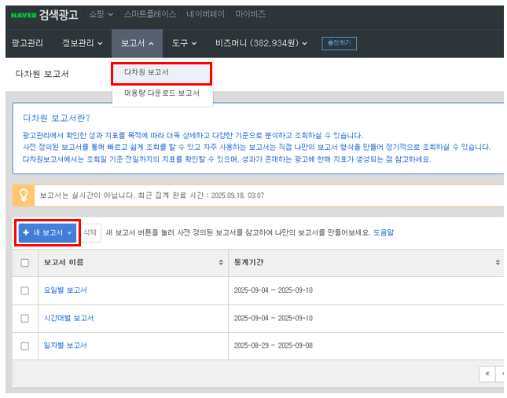Click the 시간대별 보고서 date range cell
This screenshot has height=398, width=507.
point(274,318)
